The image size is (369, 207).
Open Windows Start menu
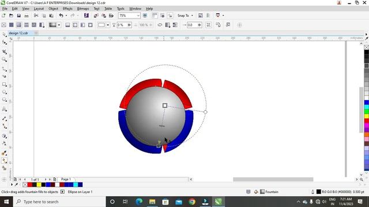point(6,202)
